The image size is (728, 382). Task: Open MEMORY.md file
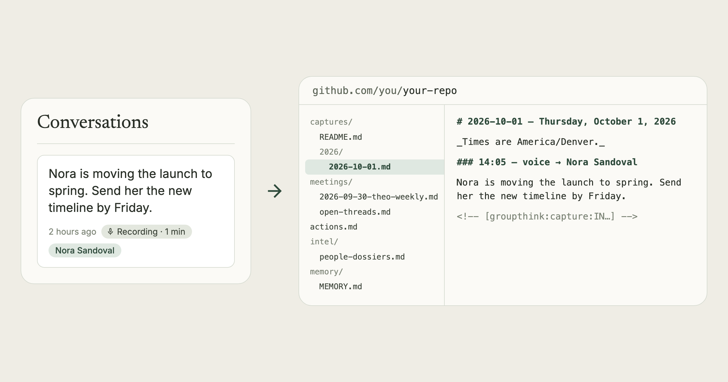pos(340,286)
